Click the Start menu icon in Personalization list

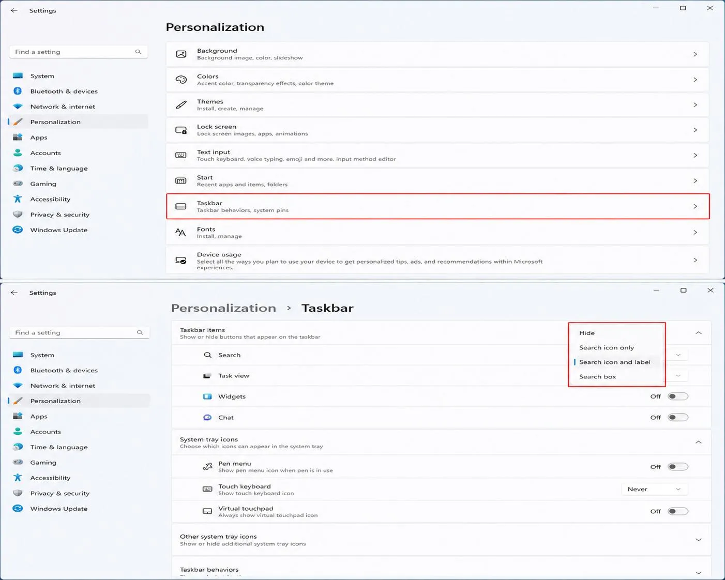181,181
